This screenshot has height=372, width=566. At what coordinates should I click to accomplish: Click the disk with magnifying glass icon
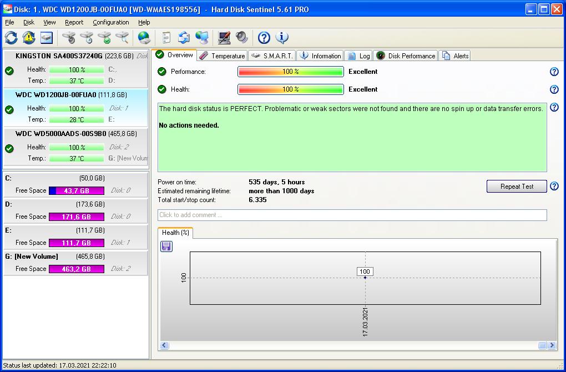coord(123,38)
